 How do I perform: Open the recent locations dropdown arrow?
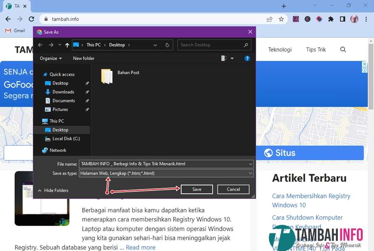[x=59, y=45]
